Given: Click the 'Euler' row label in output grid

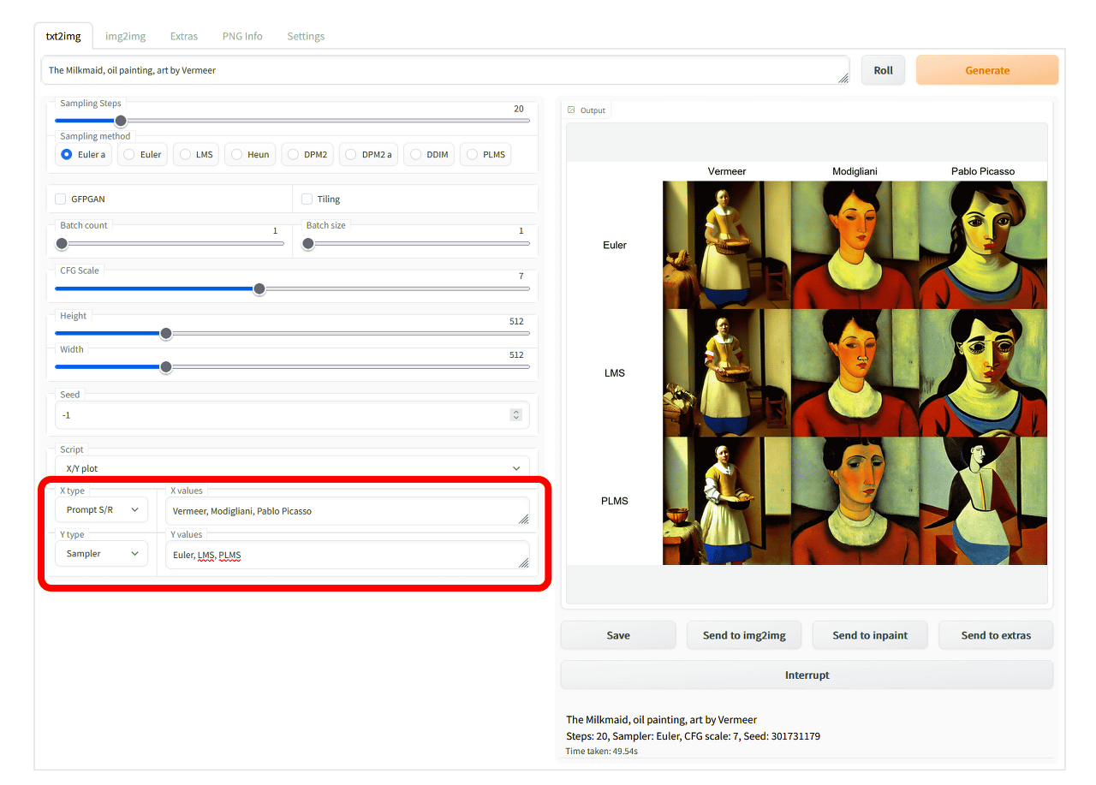Looking at the screenshot, I should (x=615, y=245).
